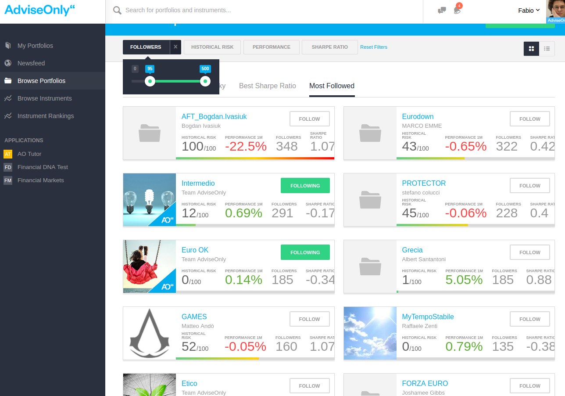Click the AdviseOnly logo
The height and width of the screenshot is (396, 565).
tap(40, 10)
